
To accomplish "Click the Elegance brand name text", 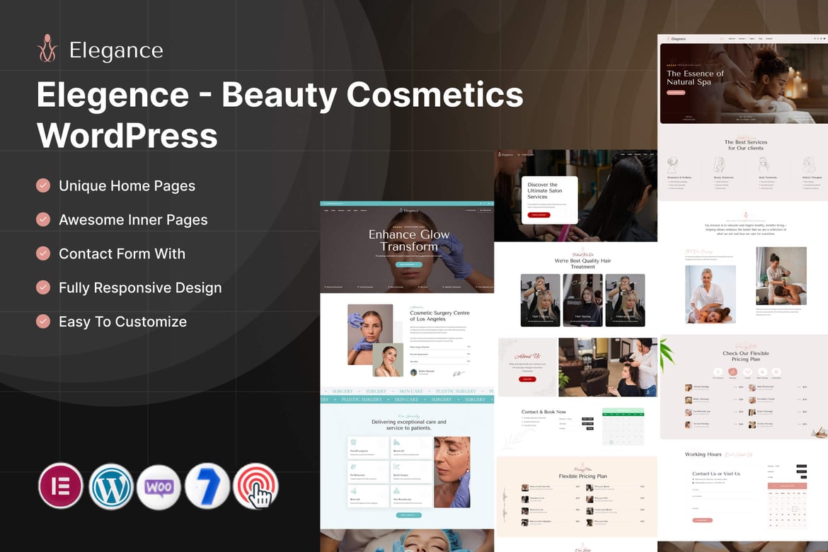I will (116, 50).
